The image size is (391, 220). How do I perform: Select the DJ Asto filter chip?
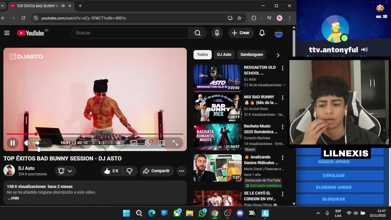224,54
